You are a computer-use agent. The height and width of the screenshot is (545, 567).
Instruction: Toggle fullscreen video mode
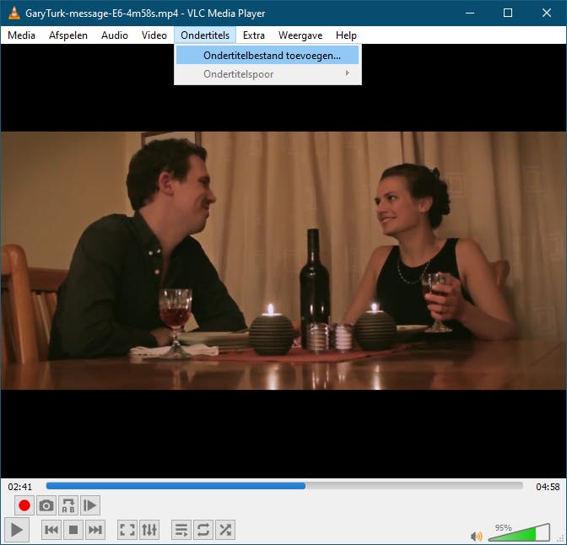pyautogui.click(x=127, y=530)
